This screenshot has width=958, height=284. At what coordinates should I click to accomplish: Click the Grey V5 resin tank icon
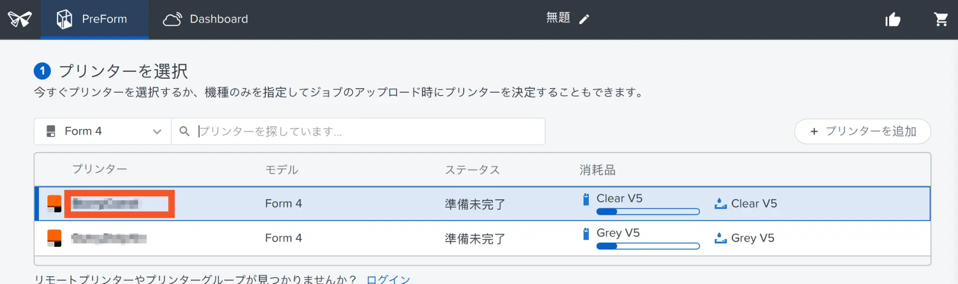pos(720,238)
